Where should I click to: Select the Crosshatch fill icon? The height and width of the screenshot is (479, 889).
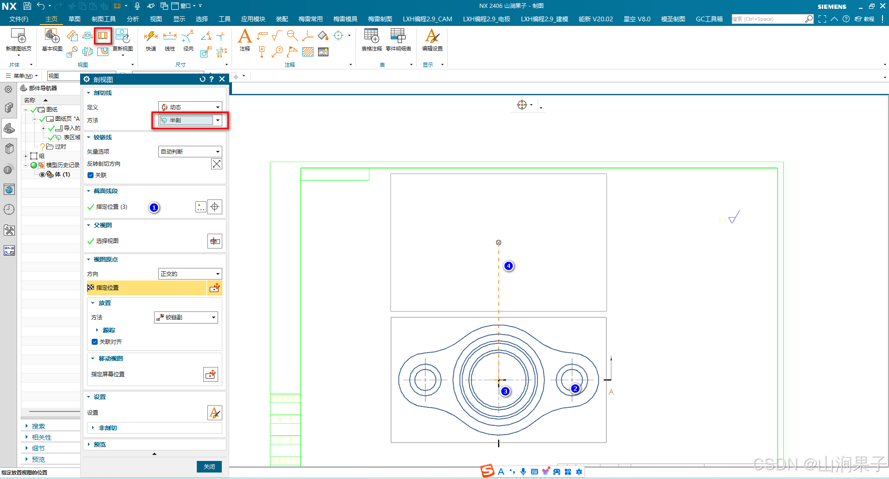click(x=308, y=52)
